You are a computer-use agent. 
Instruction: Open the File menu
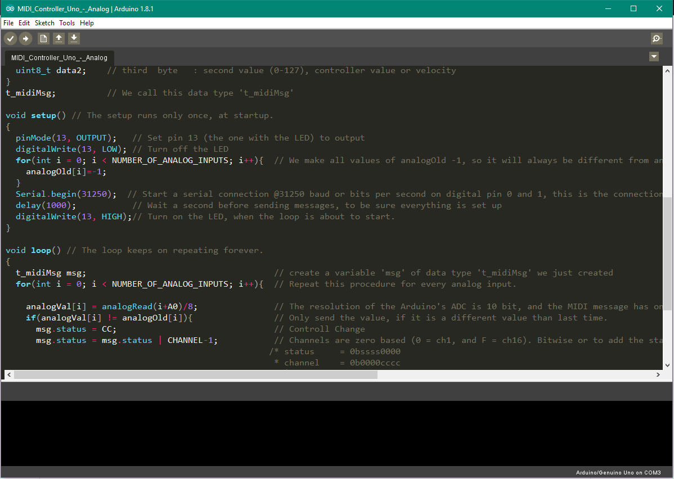click(x=8, y=22)
